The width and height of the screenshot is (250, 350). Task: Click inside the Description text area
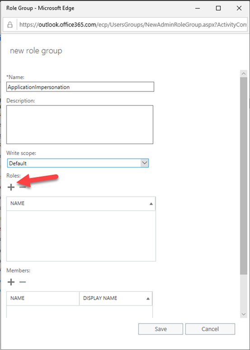coord(80,125)
